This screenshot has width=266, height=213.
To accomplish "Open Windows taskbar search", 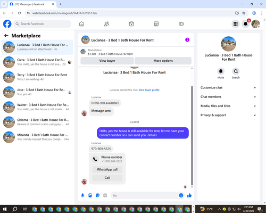I will coord(15,209).
